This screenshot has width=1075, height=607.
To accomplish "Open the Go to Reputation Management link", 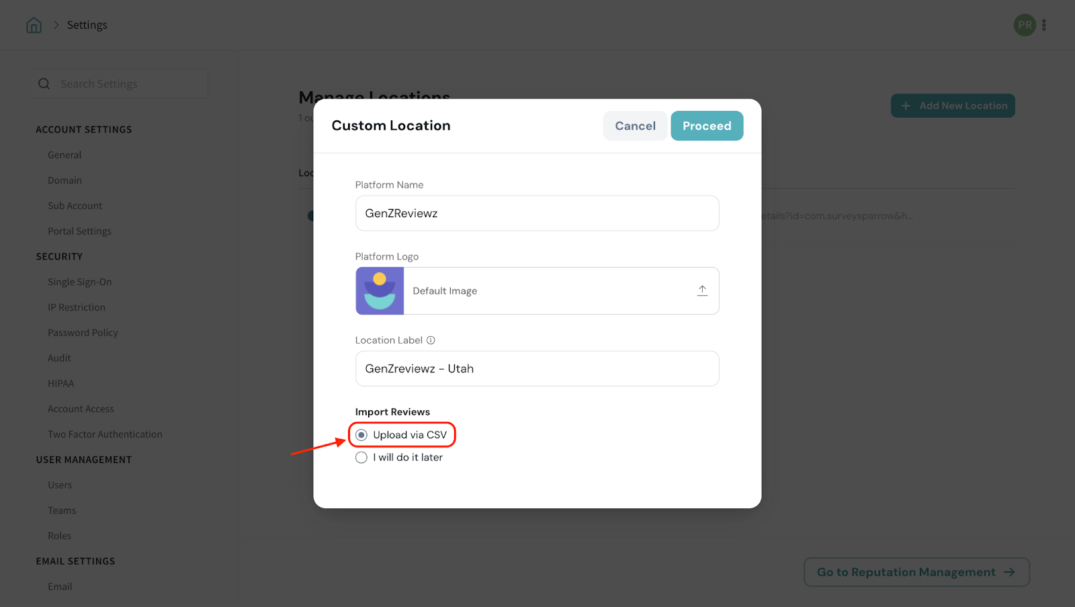I will point(916,572).
